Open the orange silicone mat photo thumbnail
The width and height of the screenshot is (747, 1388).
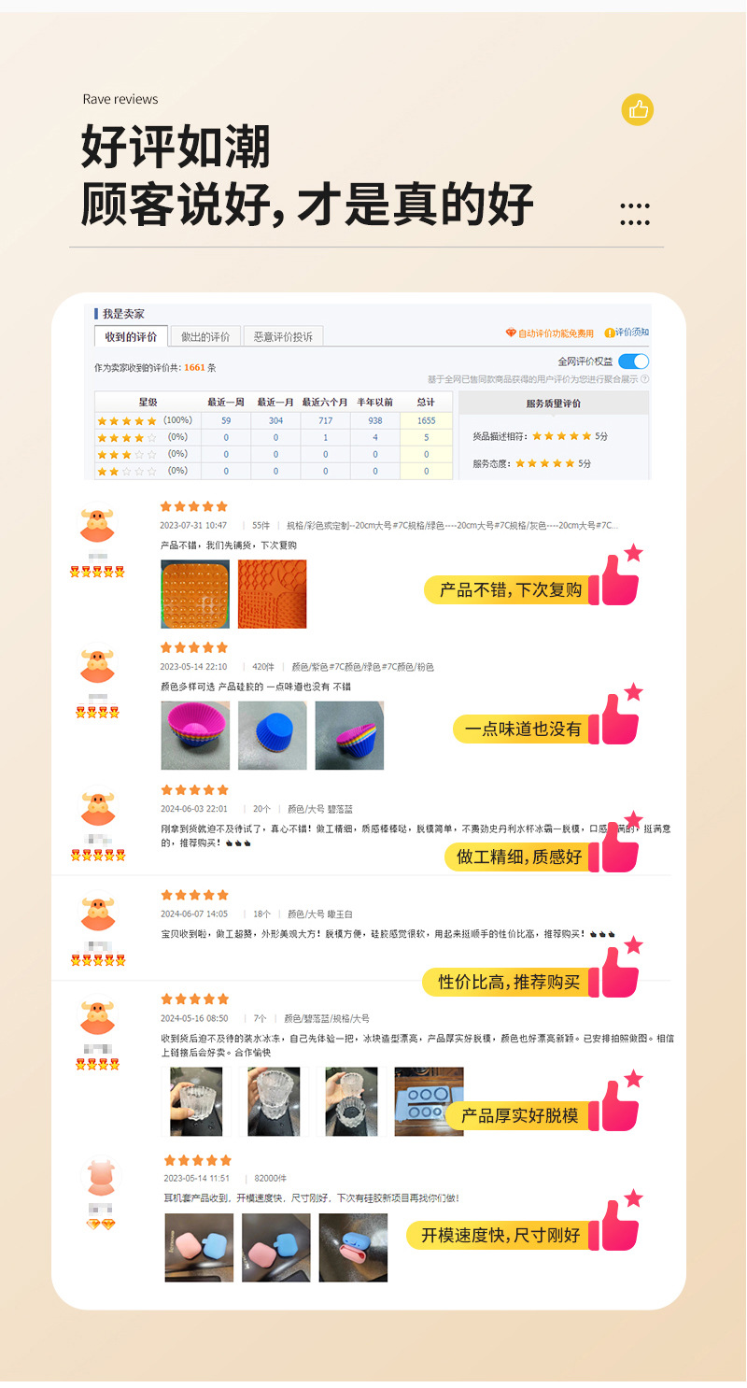pos(195,594)
